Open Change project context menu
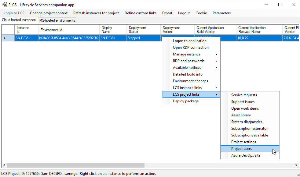 tap(49, 13)
